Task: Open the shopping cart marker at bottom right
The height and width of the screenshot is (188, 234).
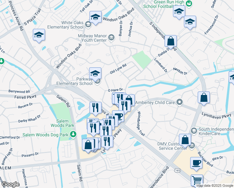Action: coord(197,181)
